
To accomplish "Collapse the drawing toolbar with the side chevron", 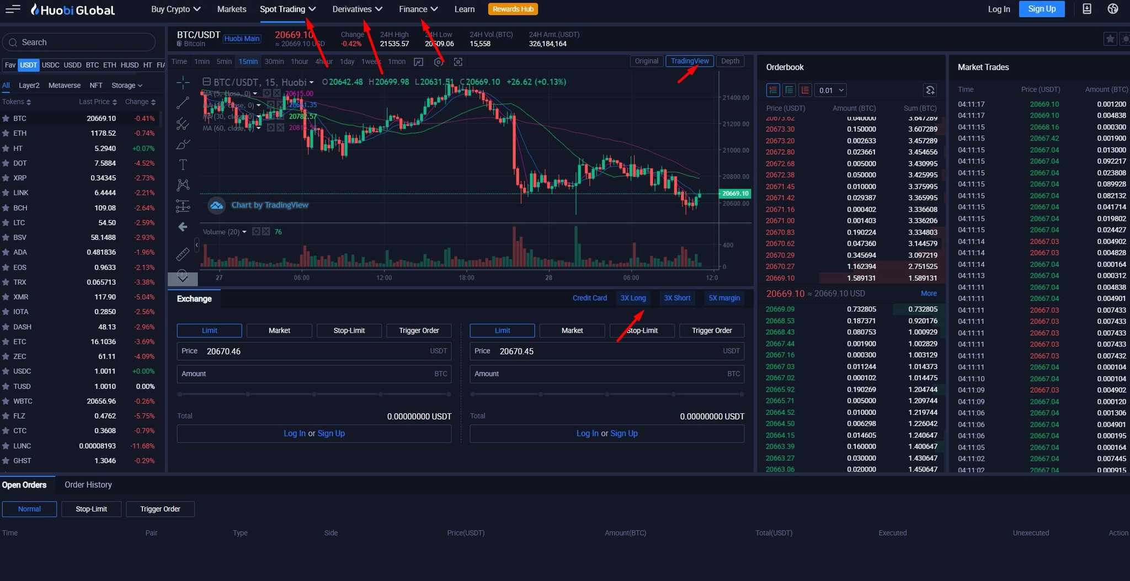I will pyautogui.click(x=197, y=244).
